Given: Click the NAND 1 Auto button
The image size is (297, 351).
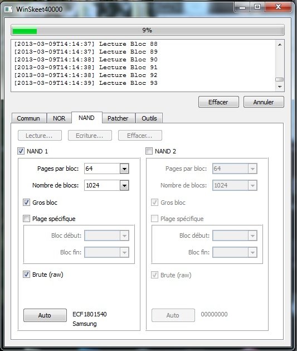Looking at the screenshot, I should pyautogui.click(x=45, y=315).
